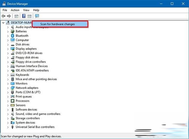Select the DESKTOP-NUMI computer name
The height and width of the screenshot is (139, 189).
pyautogui.click(x=21, y=23)
